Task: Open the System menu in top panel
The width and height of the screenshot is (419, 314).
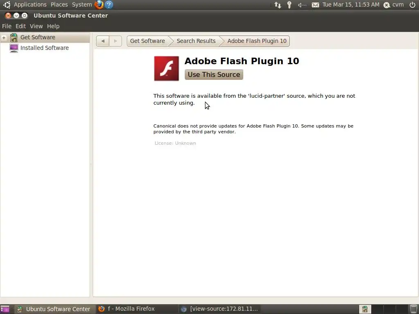Action: [82, 4]
